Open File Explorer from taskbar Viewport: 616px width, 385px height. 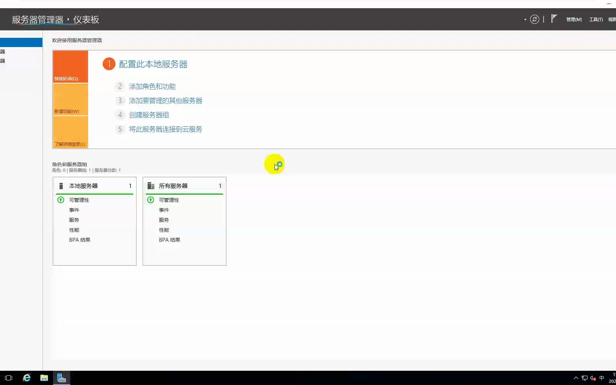point(44,378)
